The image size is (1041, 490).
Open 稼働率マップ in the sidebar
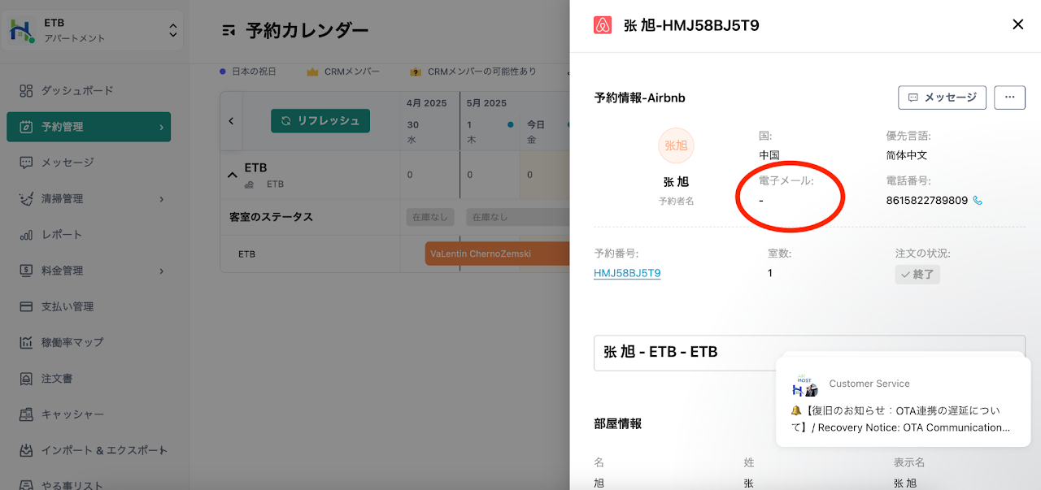[x=72, y=342]
